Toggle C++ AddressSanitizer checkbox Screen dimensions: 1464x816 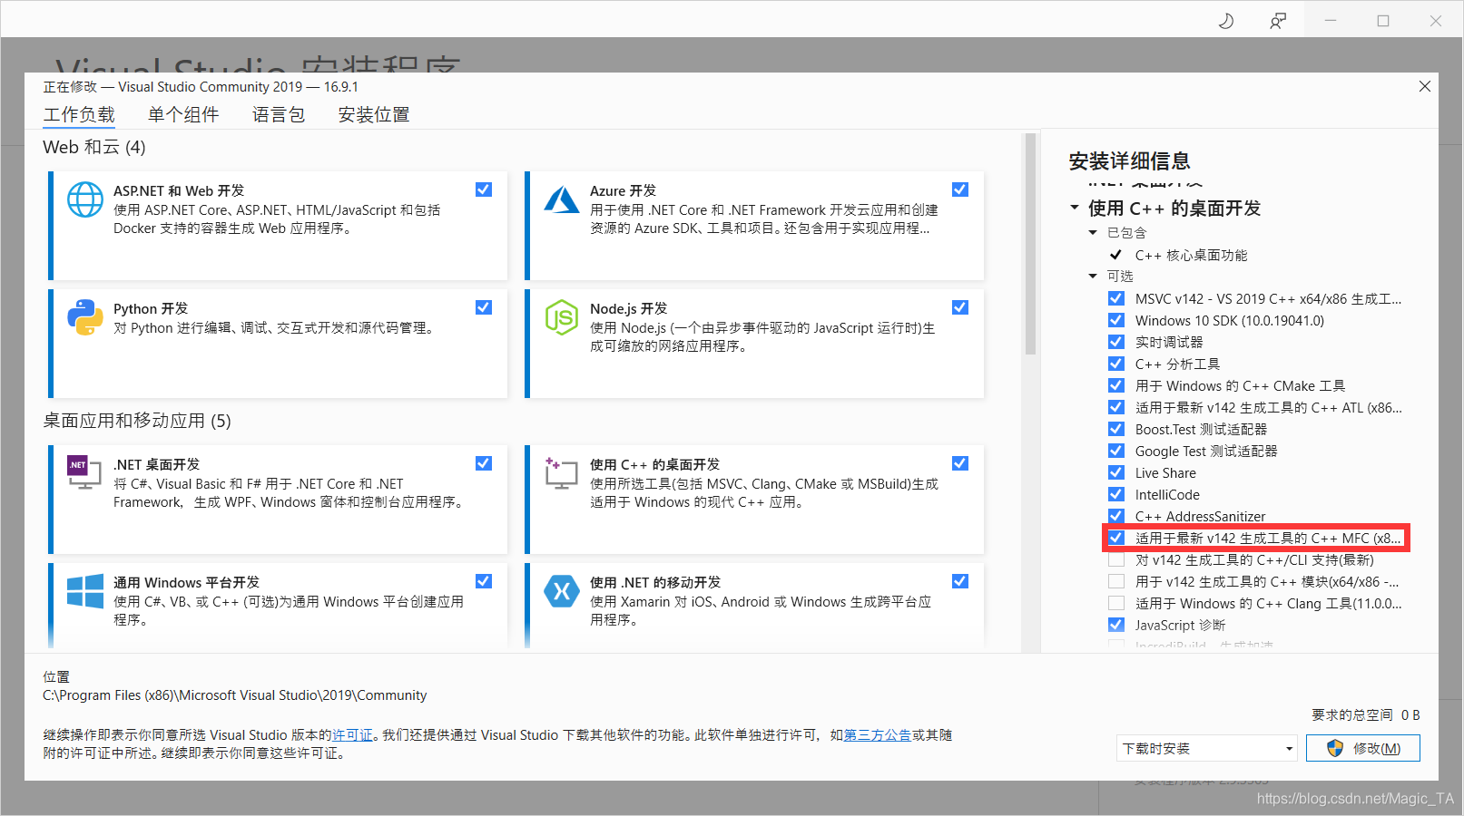pyautogui.click(x=1116, y=516)
